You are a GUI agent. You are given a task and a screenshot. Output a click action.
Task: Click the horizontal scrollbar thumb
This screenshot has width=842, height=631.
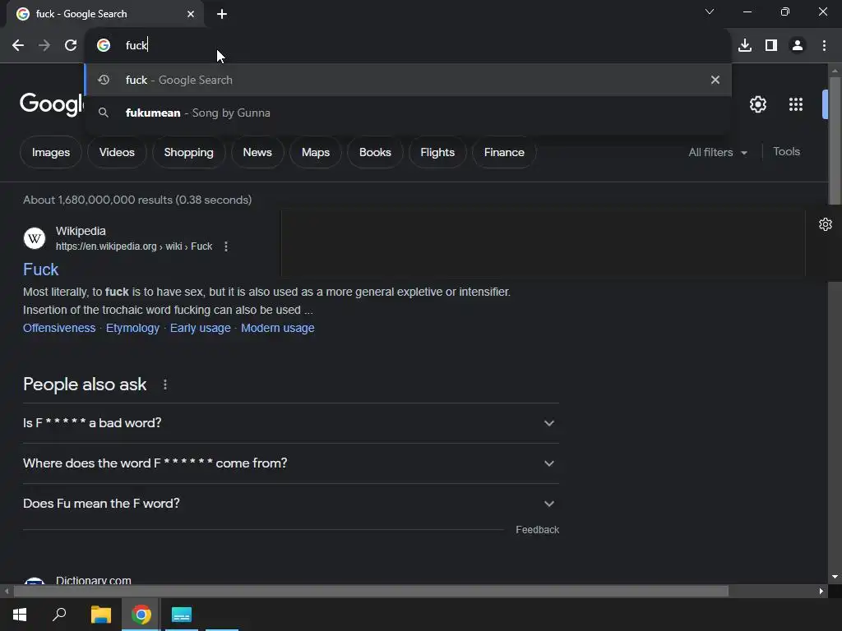[371, 592]
